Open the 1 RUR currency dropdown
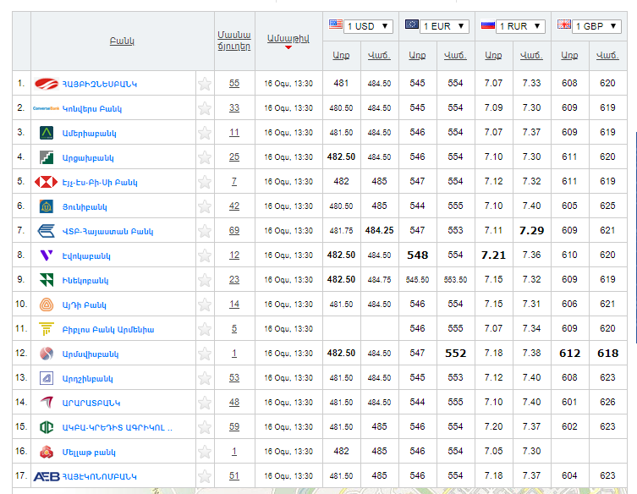 click(520, 26)
